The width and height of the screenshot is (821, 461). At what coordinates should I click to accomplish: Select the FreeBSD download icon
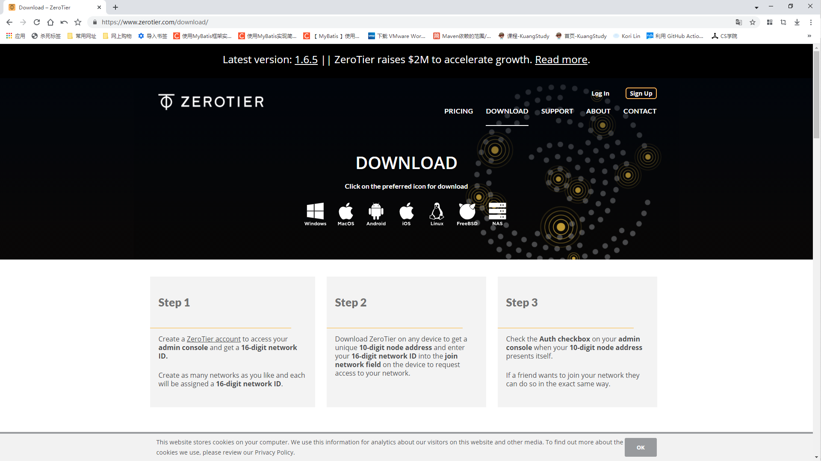click(467, 211)
